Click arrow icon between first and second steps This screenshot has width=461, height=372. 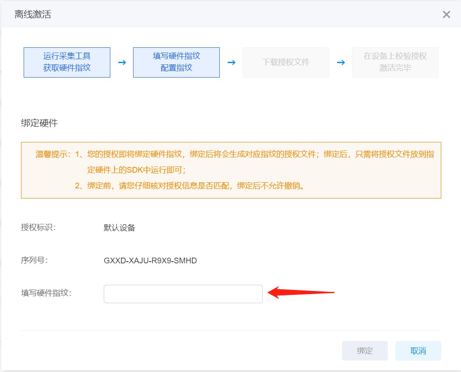122,62
